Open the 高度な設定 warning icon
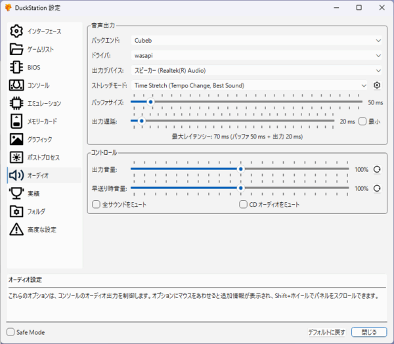This screenshot has height=344, width=394. tap(16, 229)
